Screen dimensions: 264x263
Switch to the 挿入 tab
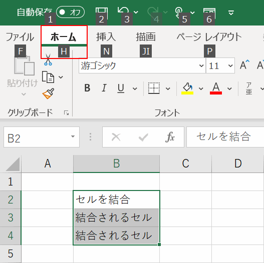[106, 37]
